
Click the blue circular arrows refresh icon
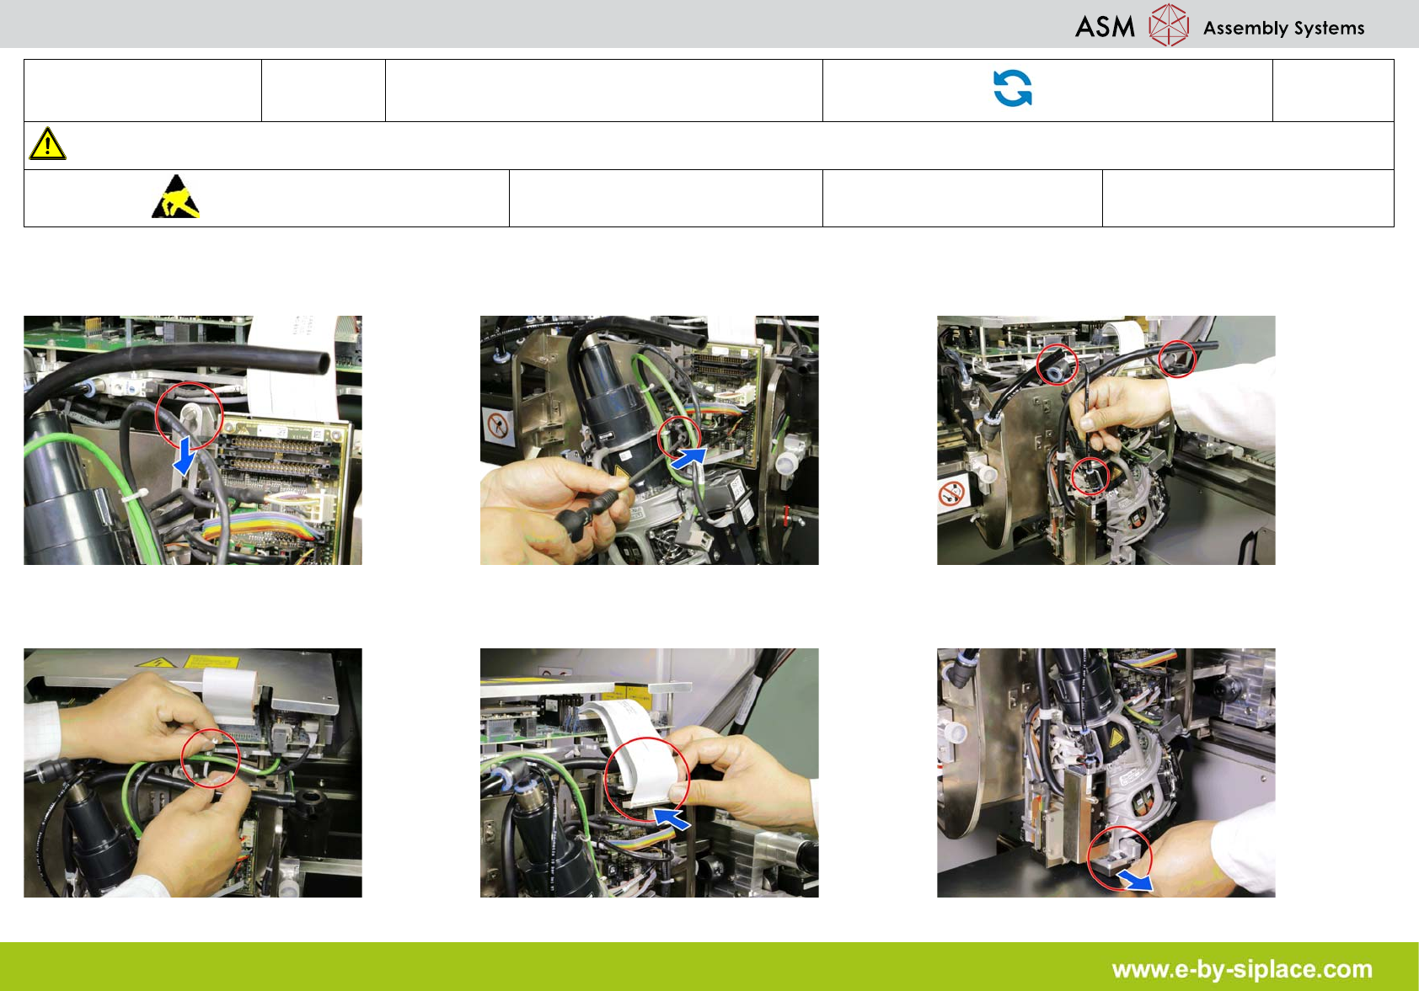[x=1013, y=88]
